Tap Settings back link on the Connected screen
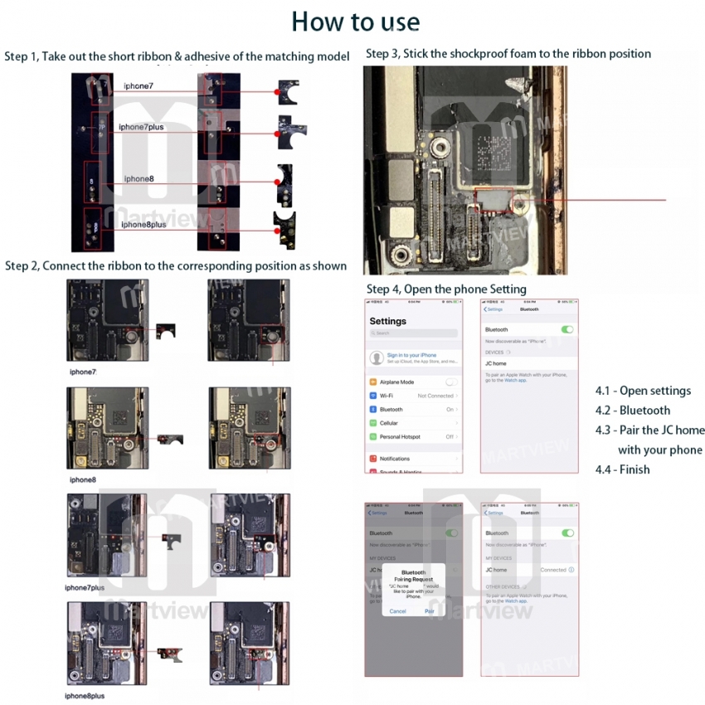The height and width of the screenshot is (705, 705). [x=494, y=513]
